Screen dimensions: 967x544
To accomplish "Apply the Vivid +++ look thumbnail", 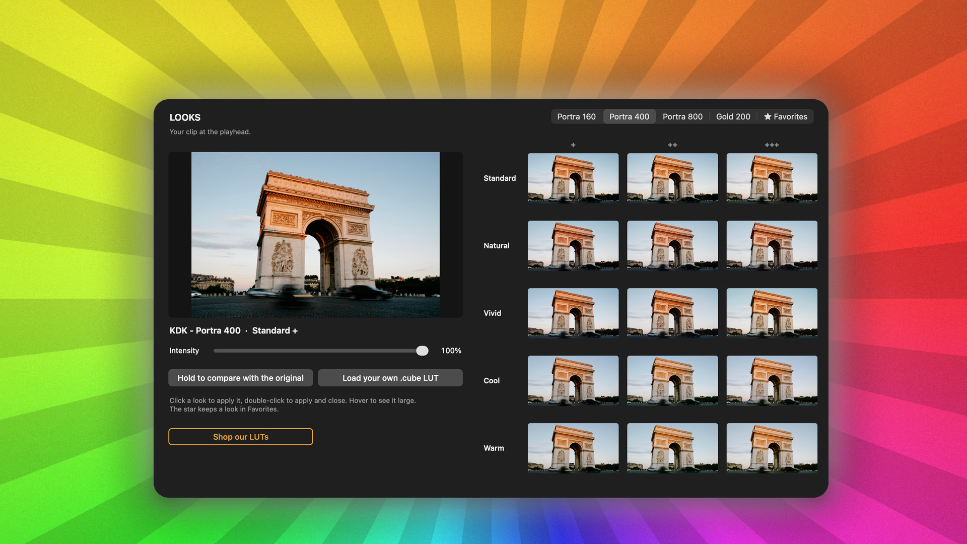I will [772, 313].
